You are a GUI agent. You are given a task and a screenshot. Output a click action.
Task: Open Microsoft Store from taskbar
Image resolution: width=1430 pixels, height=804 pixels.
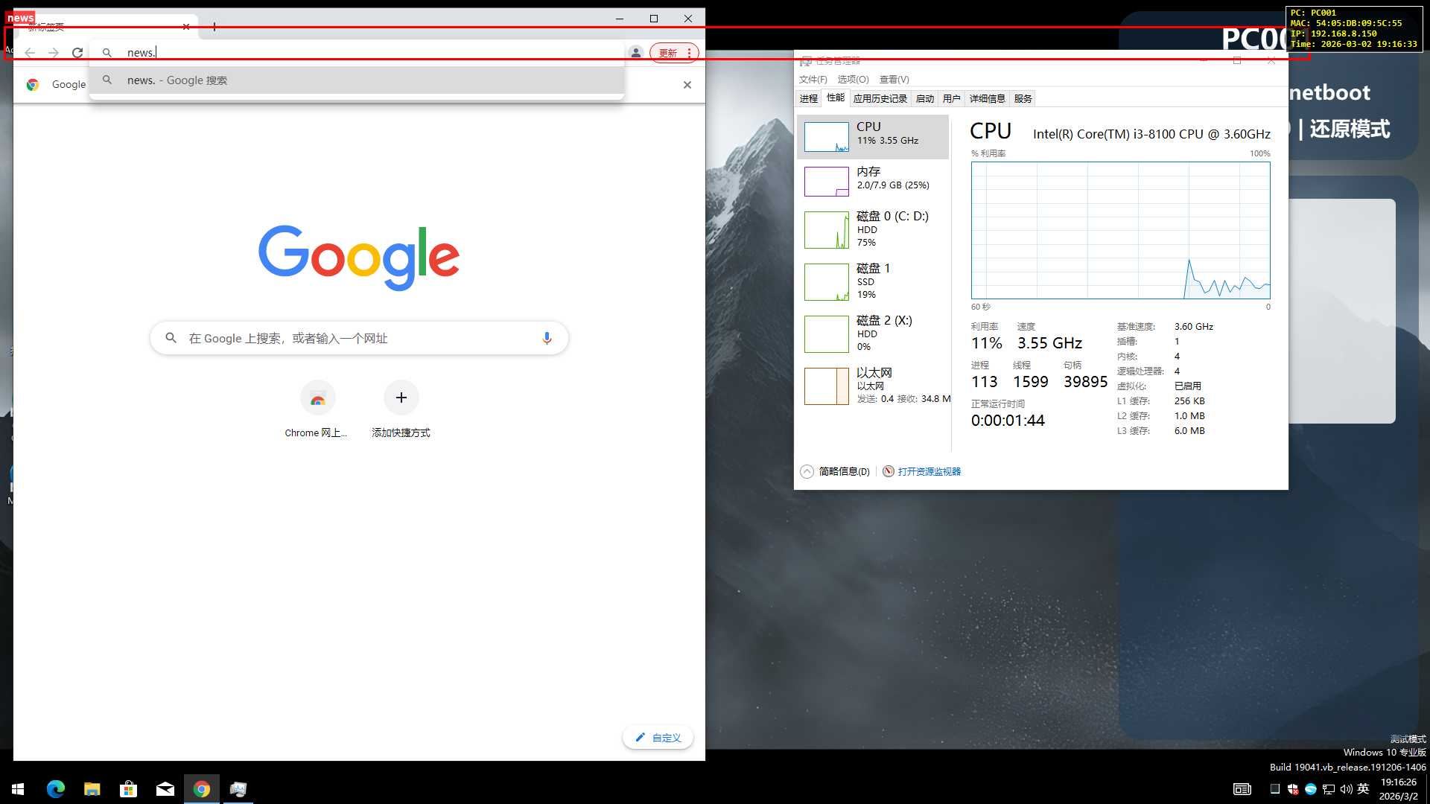tap(128, 789)
